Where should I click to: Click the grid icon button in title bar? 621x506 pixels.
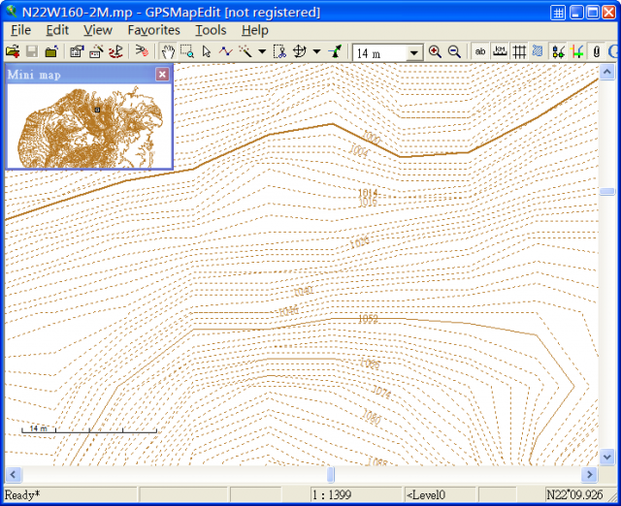(558, 13)
